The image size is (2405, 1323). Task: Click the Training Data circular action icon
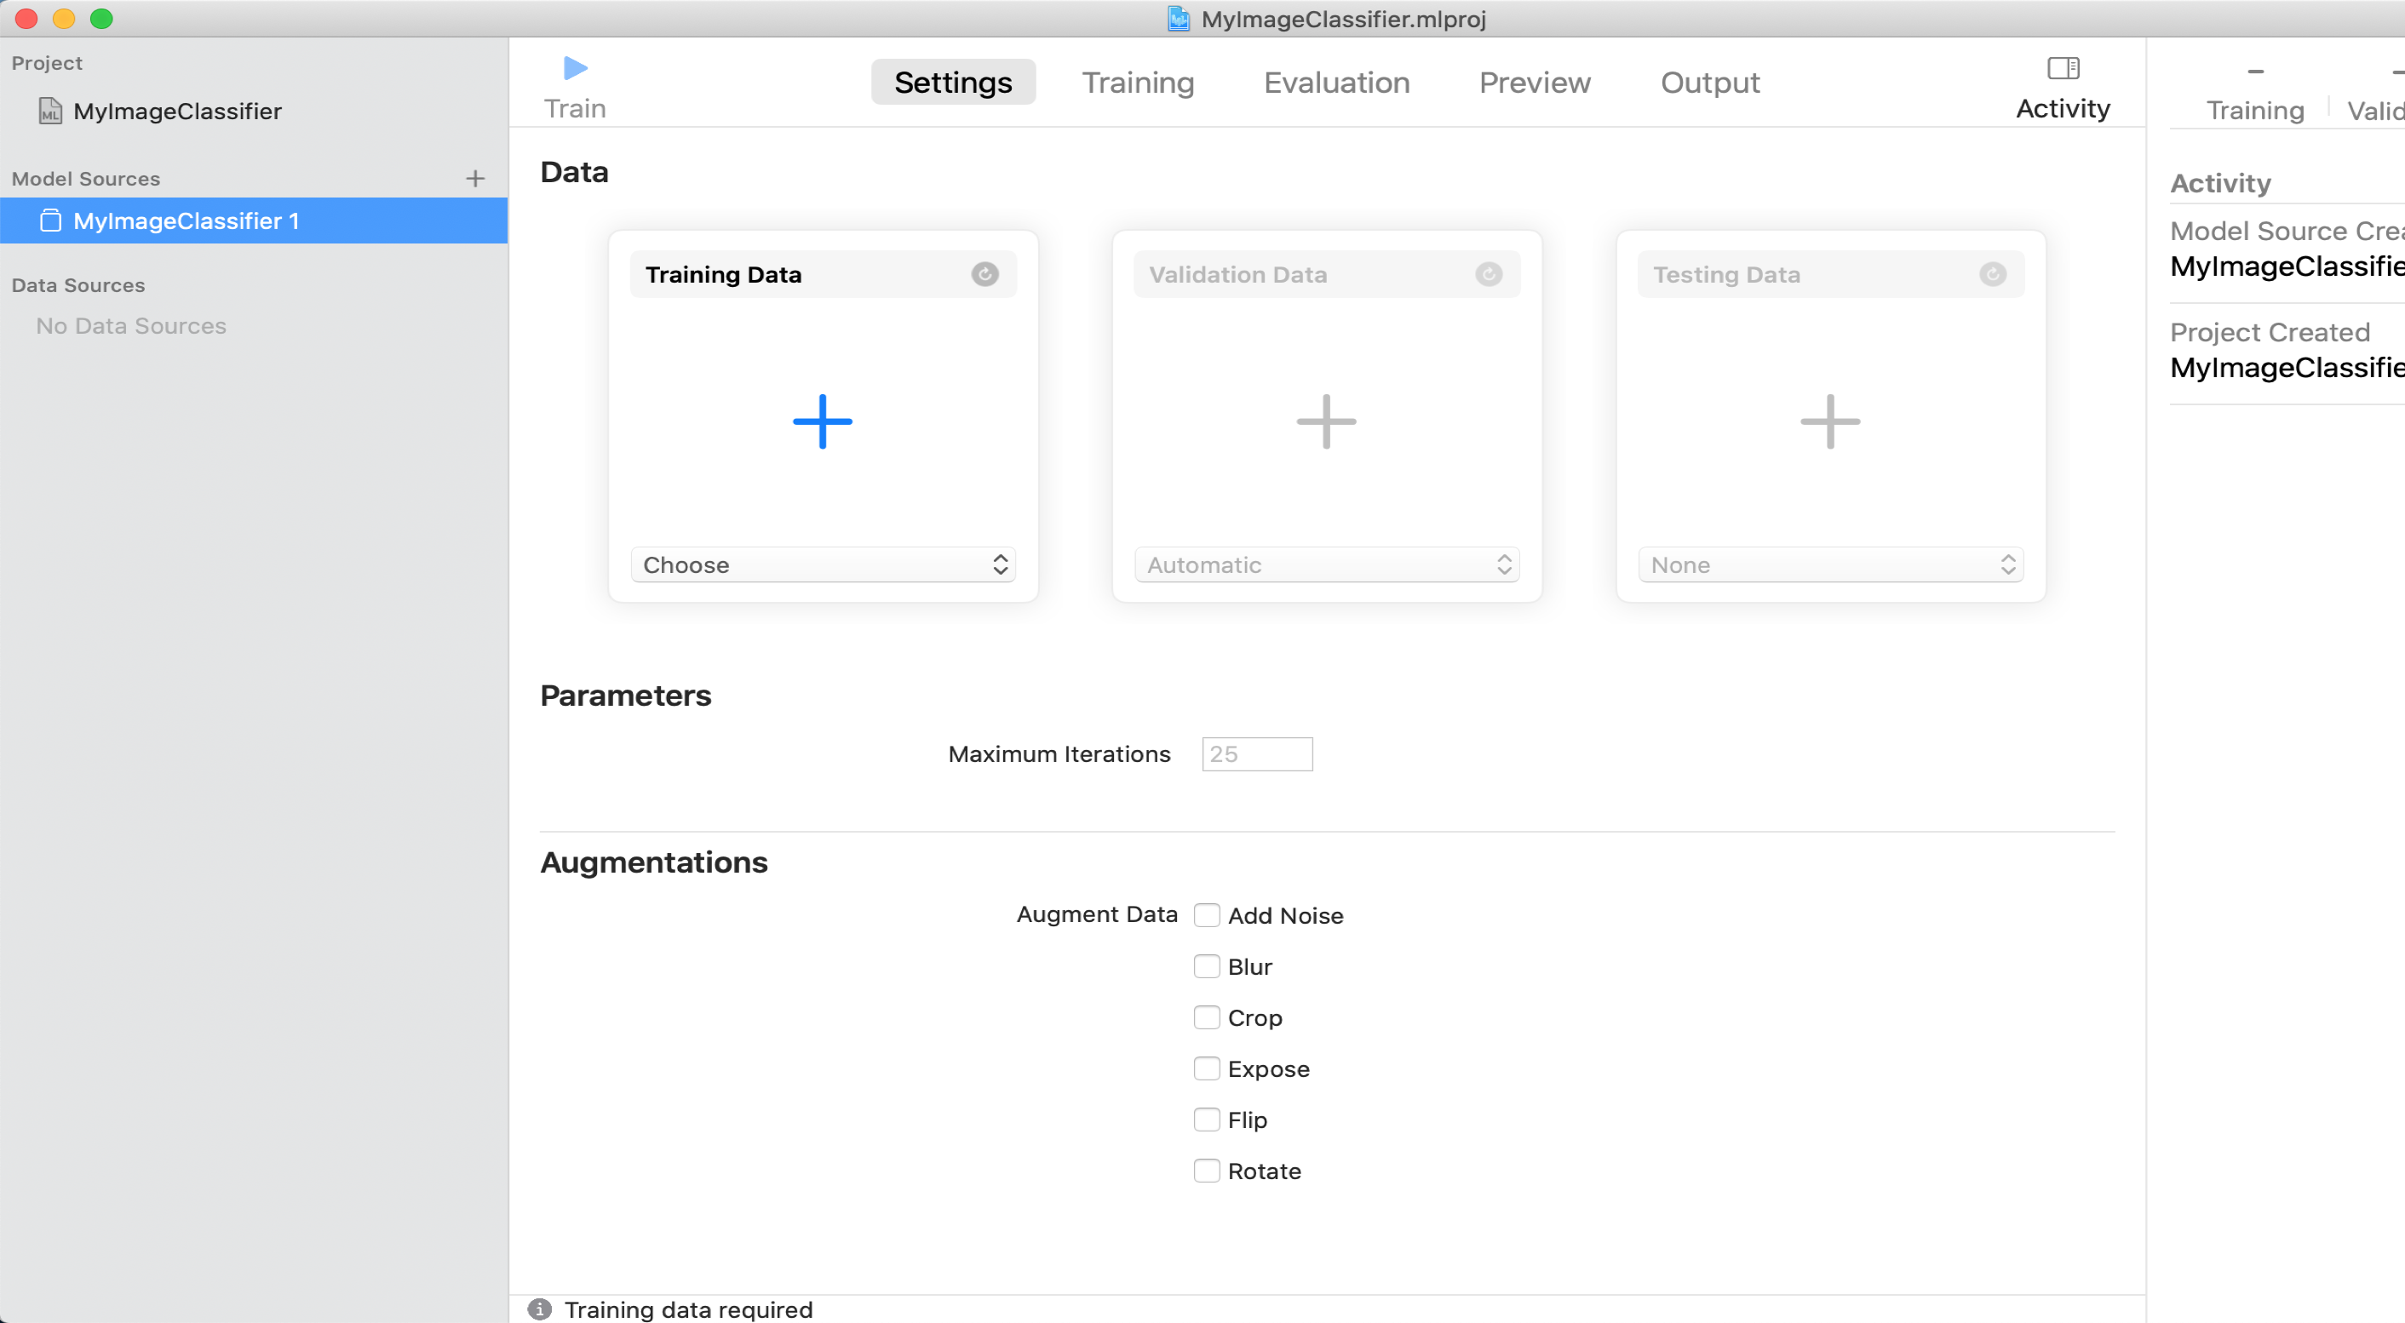click(984, 274)
